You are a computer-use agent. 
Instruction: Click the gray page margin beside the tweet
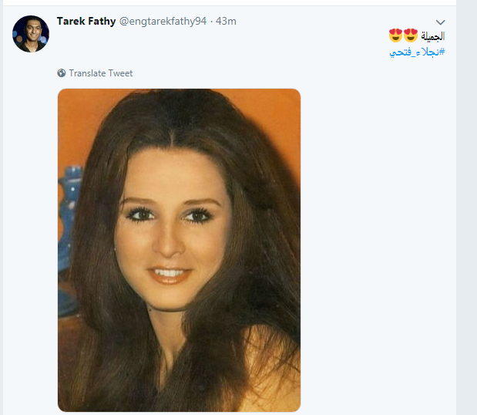(x=467, y=207)
